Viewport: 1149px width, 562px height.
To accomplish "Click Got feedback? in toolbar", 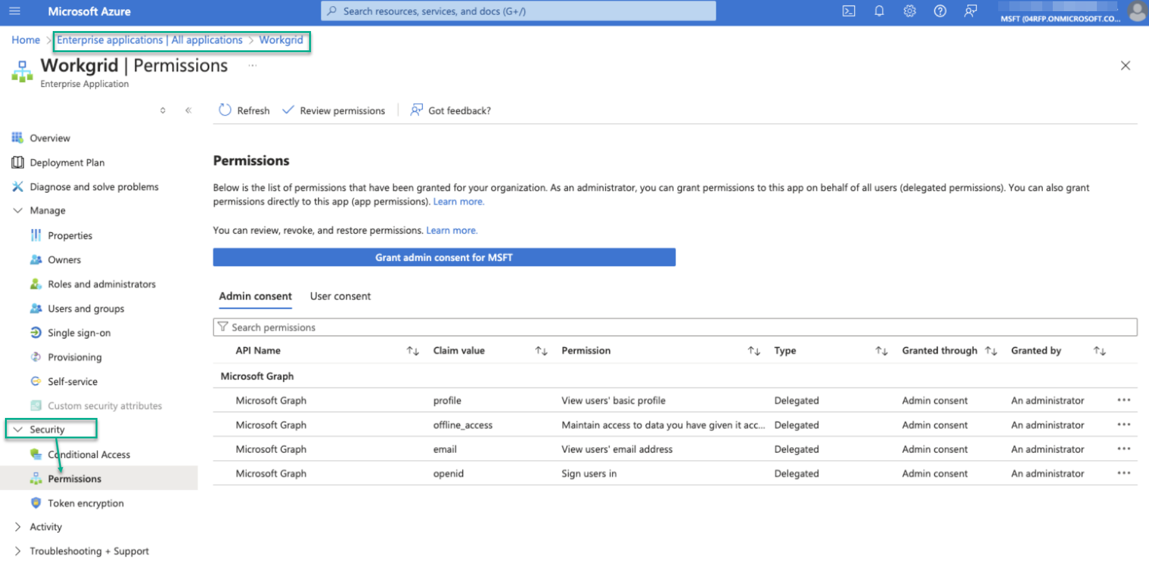I will pos(451,111).
